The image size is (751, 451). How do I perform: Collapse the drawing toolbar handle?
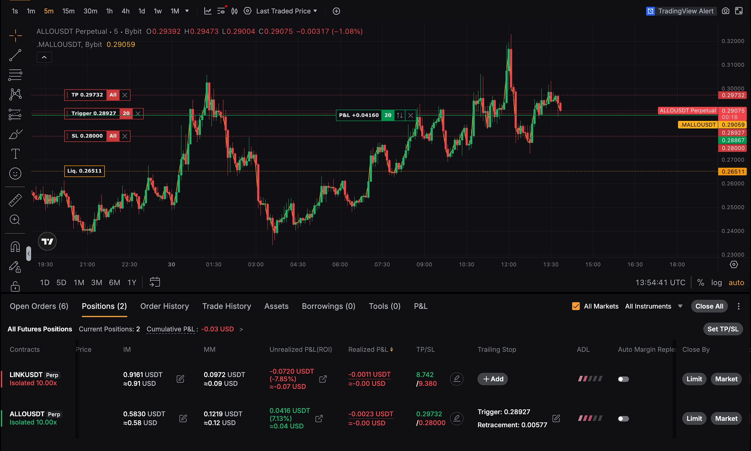28,253
